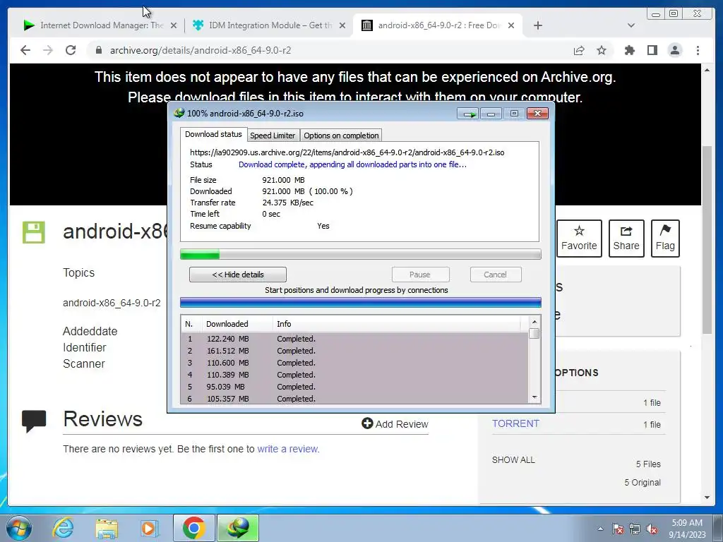The width and height of the screenshot is (723, 542).
Task: Click the Add Review text link
Action: [402, 424]
